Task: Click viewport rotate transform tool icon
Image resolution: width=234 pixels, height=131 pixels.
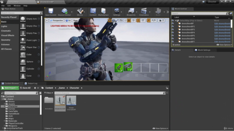Action: coord(113,20)
